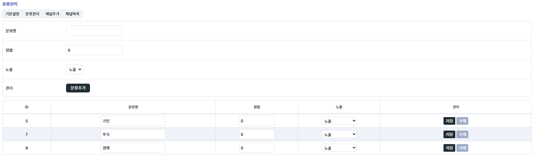Switch to the 분류관리 tab
Screen dimensions: 534x157
[x=32, y=14]
